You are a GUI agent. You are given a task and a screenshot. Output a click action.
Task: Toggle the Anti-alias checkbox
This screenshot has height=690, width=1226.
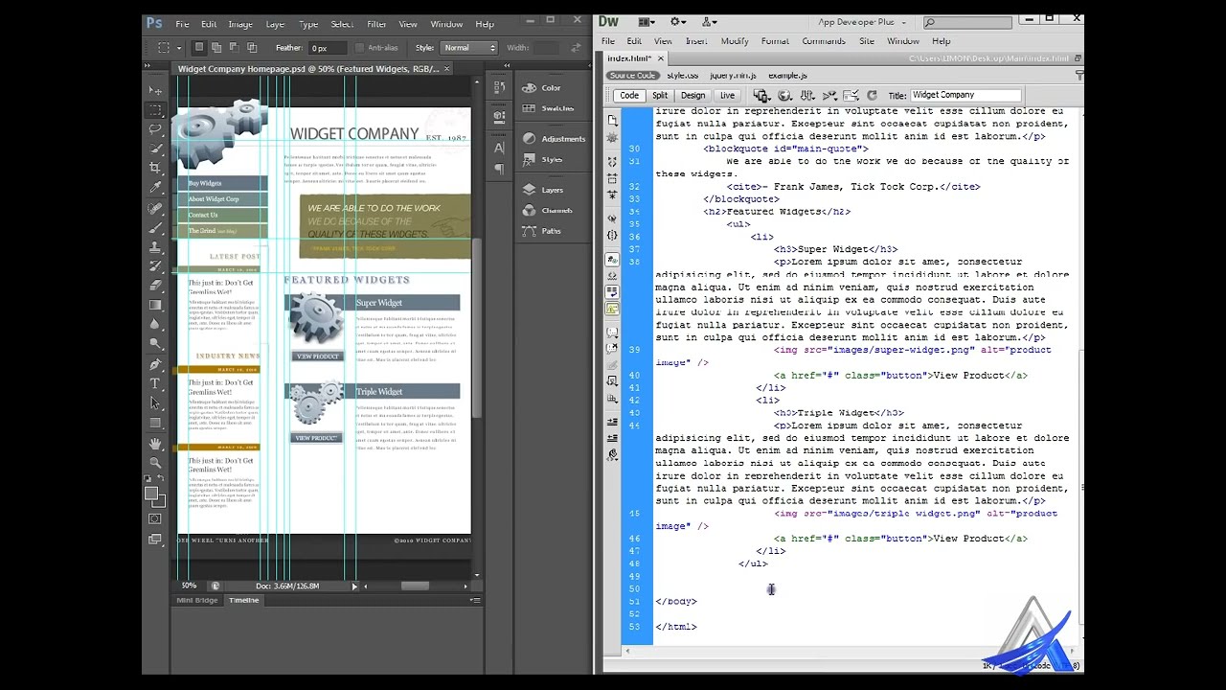(360, 48)
